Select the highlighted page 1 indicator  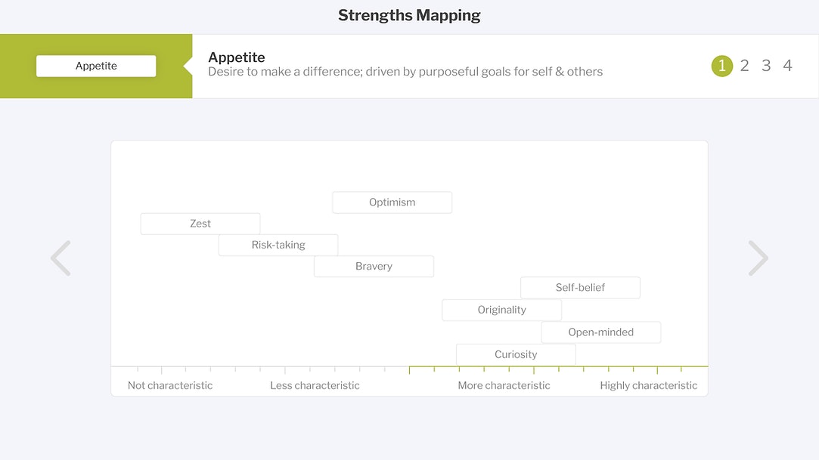(x=722, y=66)
